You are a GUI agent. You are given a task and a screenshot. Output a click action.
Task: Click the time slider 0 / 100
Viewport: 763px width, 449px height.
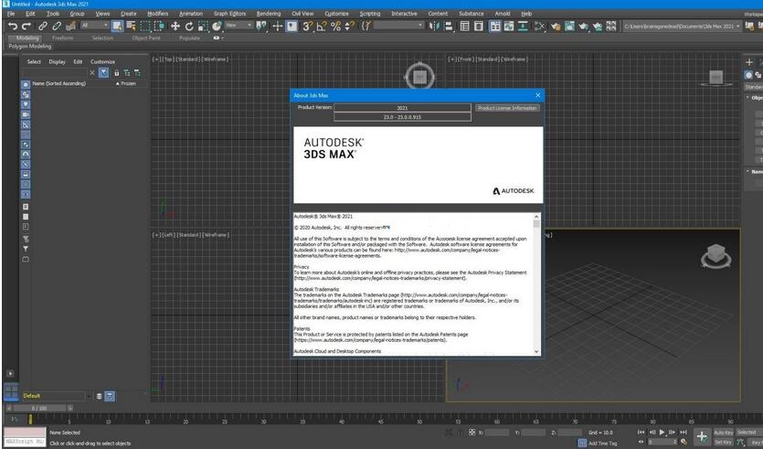[x=39, y=408]
